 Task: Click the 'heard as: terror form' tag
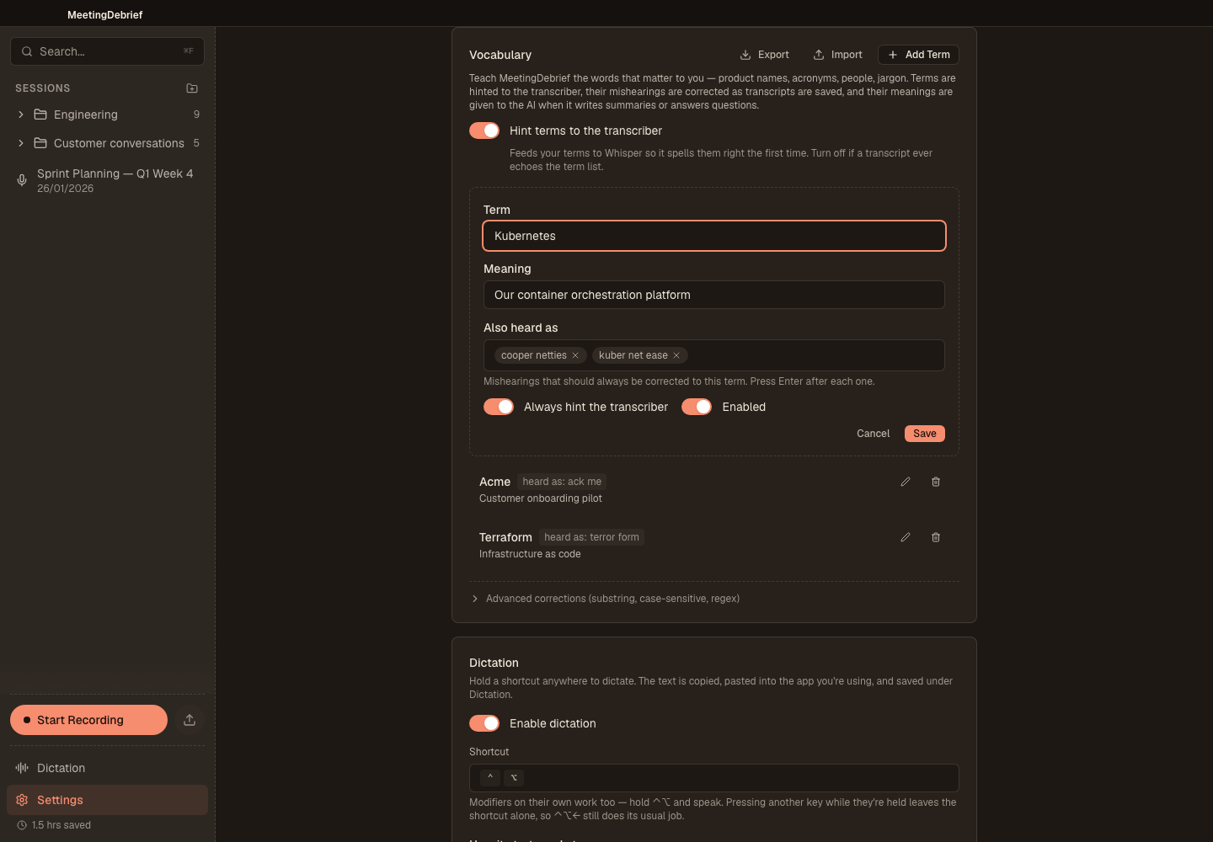click(591, 537)
